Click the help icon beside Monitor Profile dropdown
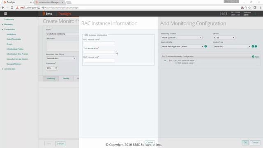 (x=205, y=46)
